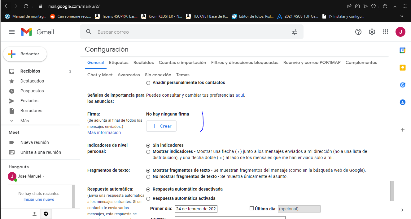
Task: Open Complementos settings tab
Action: pyautogui.click(x=361, y=62)
